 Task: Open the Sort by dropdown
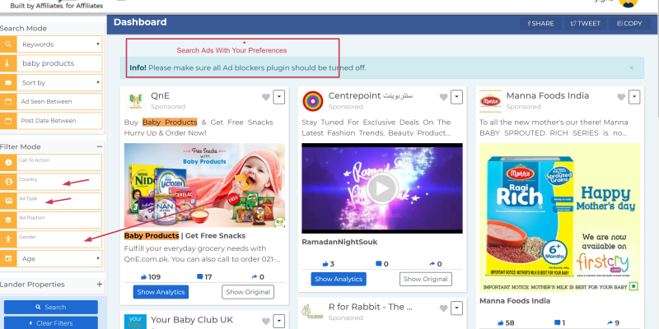click(59, 83)
